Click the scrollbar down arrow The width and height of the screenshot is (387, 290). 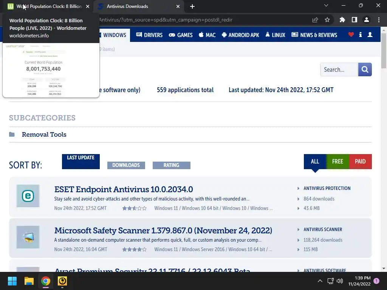(384, 268)
